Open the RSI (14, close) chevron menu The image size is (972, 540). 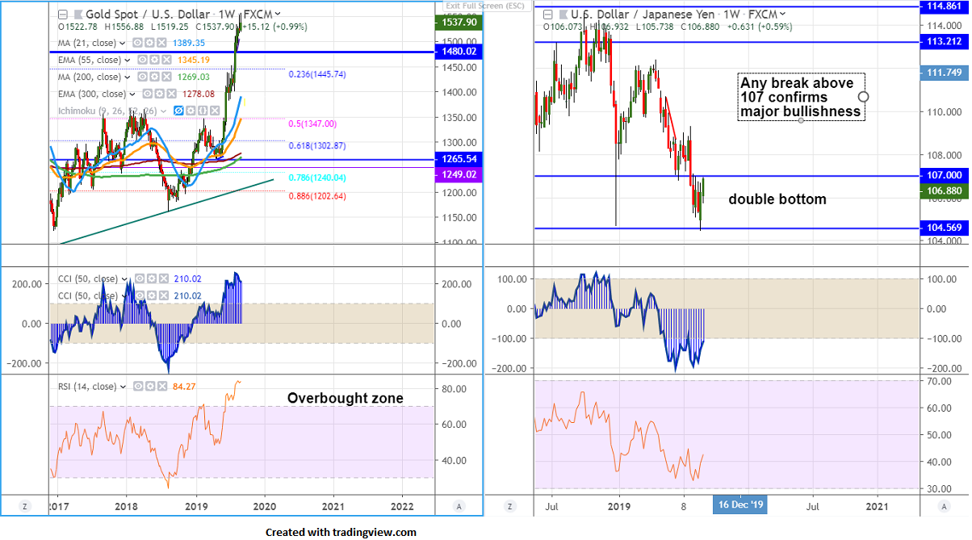(x=123, y=387)
